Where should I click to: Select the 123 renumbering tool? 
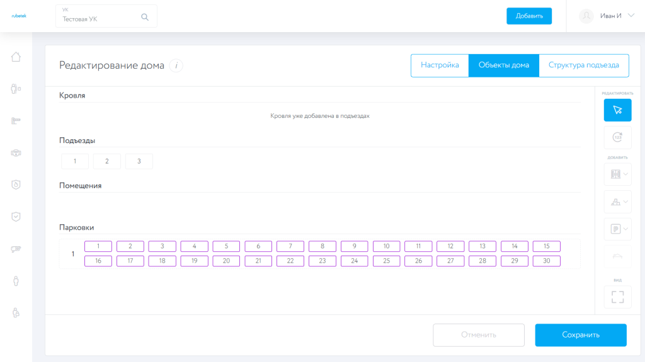coord(617,137)
